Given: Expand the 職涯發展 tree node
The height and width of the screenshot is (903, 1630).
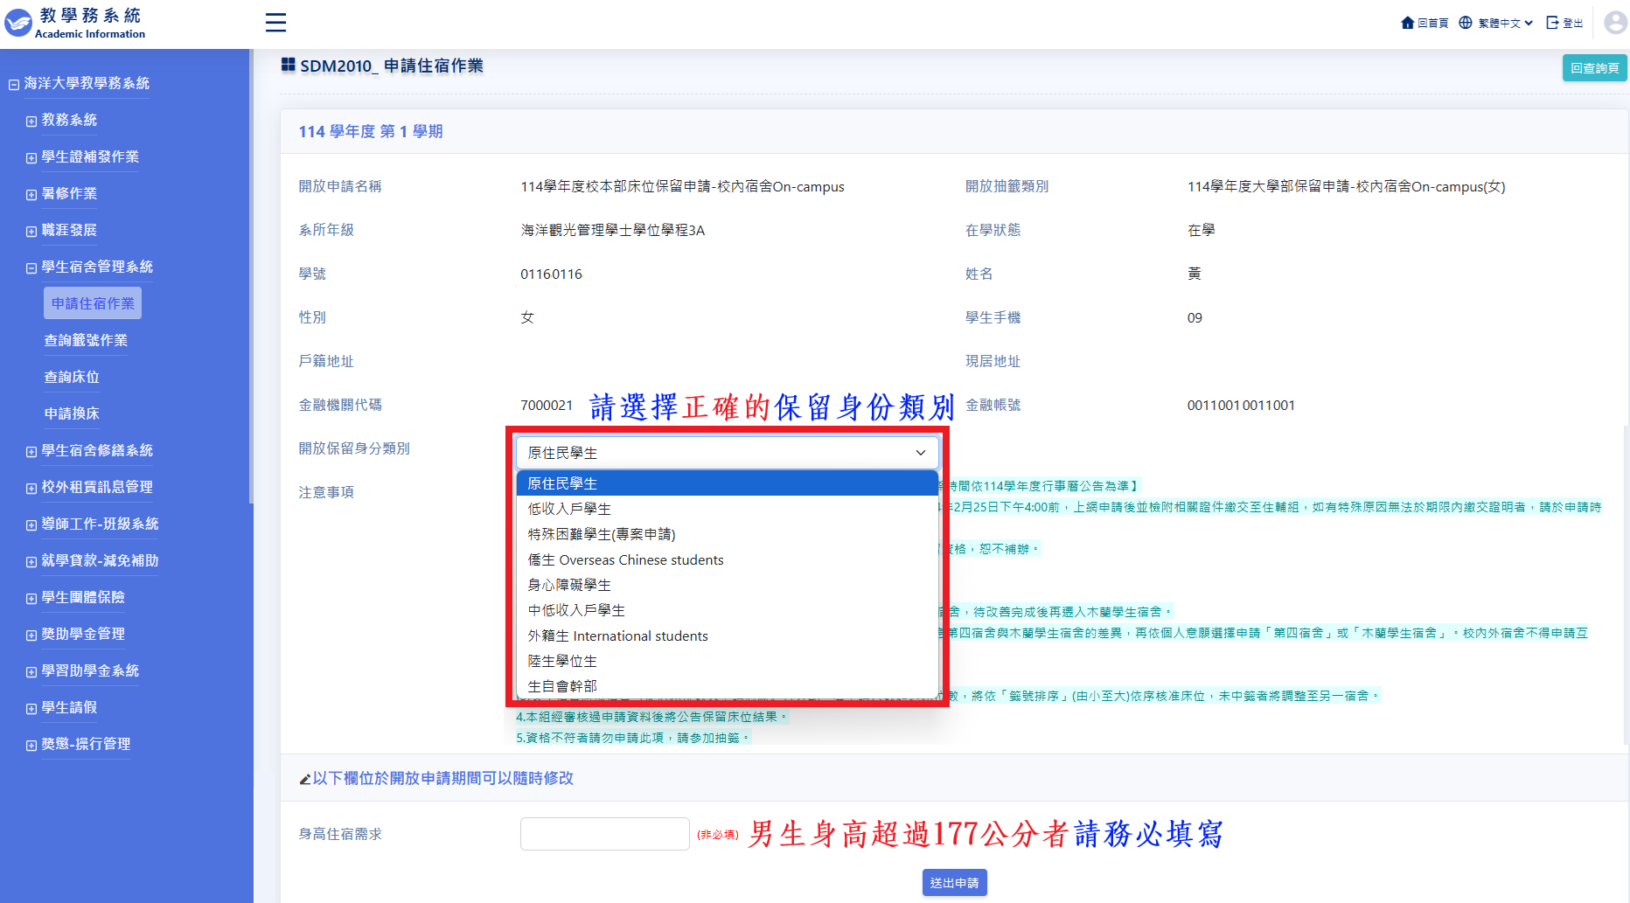Looking at the screenshot, I should pyautogui.click(x=31, y=232).
